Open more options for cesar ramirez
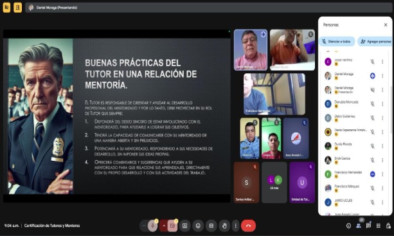This screenshot has width=394, height=236. 382,62
